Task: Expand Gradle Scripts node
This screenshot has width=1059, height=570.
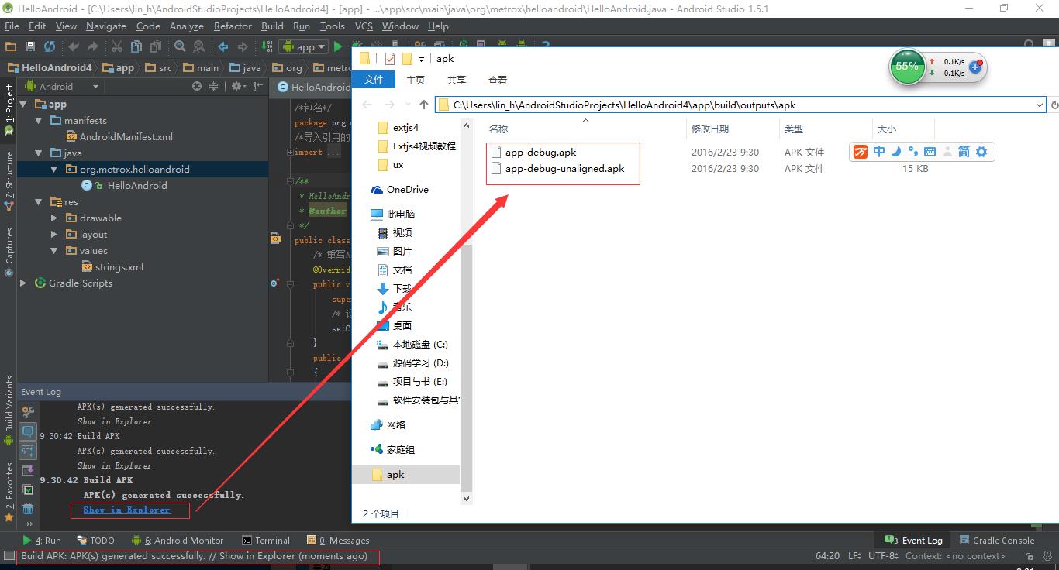Action: [x=23, y=283]
